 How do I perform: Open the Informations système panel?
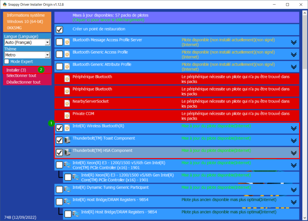26,15
